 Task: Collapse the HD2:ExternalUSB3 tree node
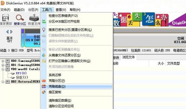pyautogui.click(x=3, y=82)
